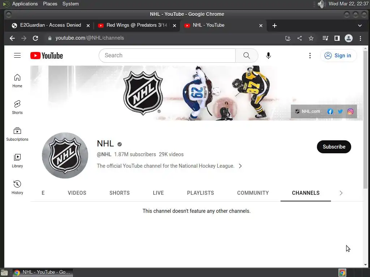The width and height of the screenshot is (370, 277).
Task: Switch to the VIDEOS tab
Action: (x=77, y=193)
